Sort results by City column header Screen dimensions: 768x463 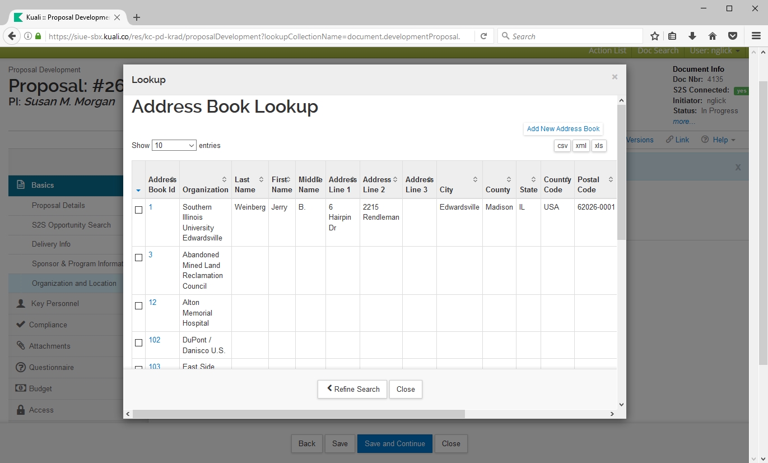[x=459, y=185]
